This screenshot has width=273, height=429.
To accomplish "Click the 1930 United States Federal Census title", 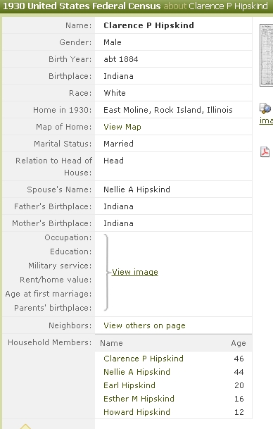I will 82,6.
